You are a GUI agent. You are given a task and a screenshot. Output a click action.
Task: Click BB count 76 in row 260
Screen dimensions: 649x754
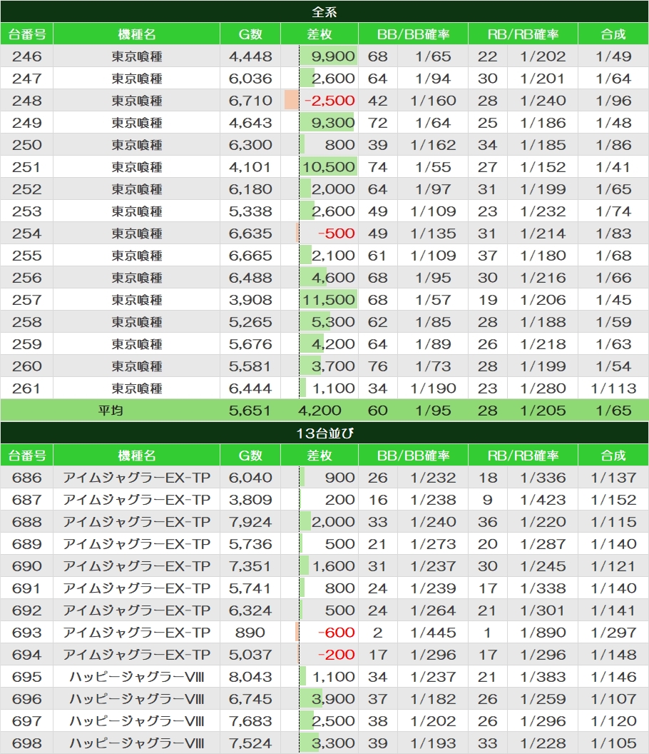(377, 366)
